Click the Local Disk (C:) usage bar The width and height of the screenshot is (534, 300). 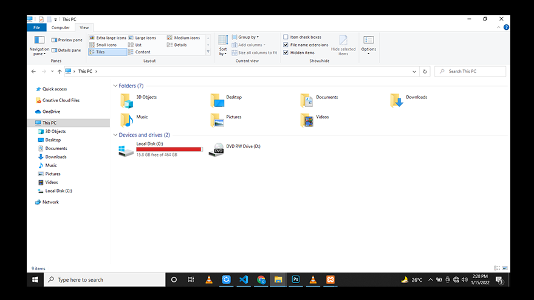(x=169, y=149)
